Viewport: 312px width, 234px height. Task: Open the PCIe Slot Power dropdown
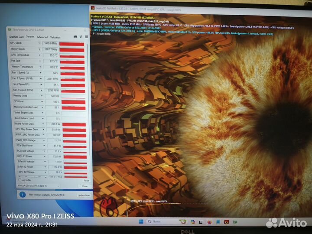coord(44,146)
